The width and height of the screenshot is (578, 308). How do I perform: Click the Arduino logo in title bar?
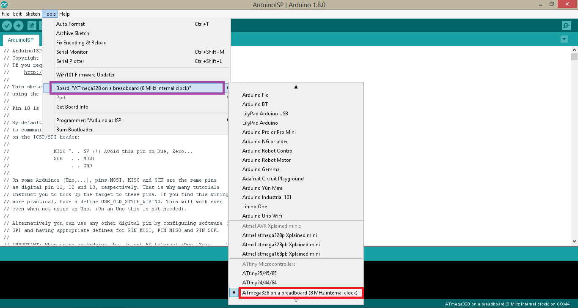click(4, 5)
